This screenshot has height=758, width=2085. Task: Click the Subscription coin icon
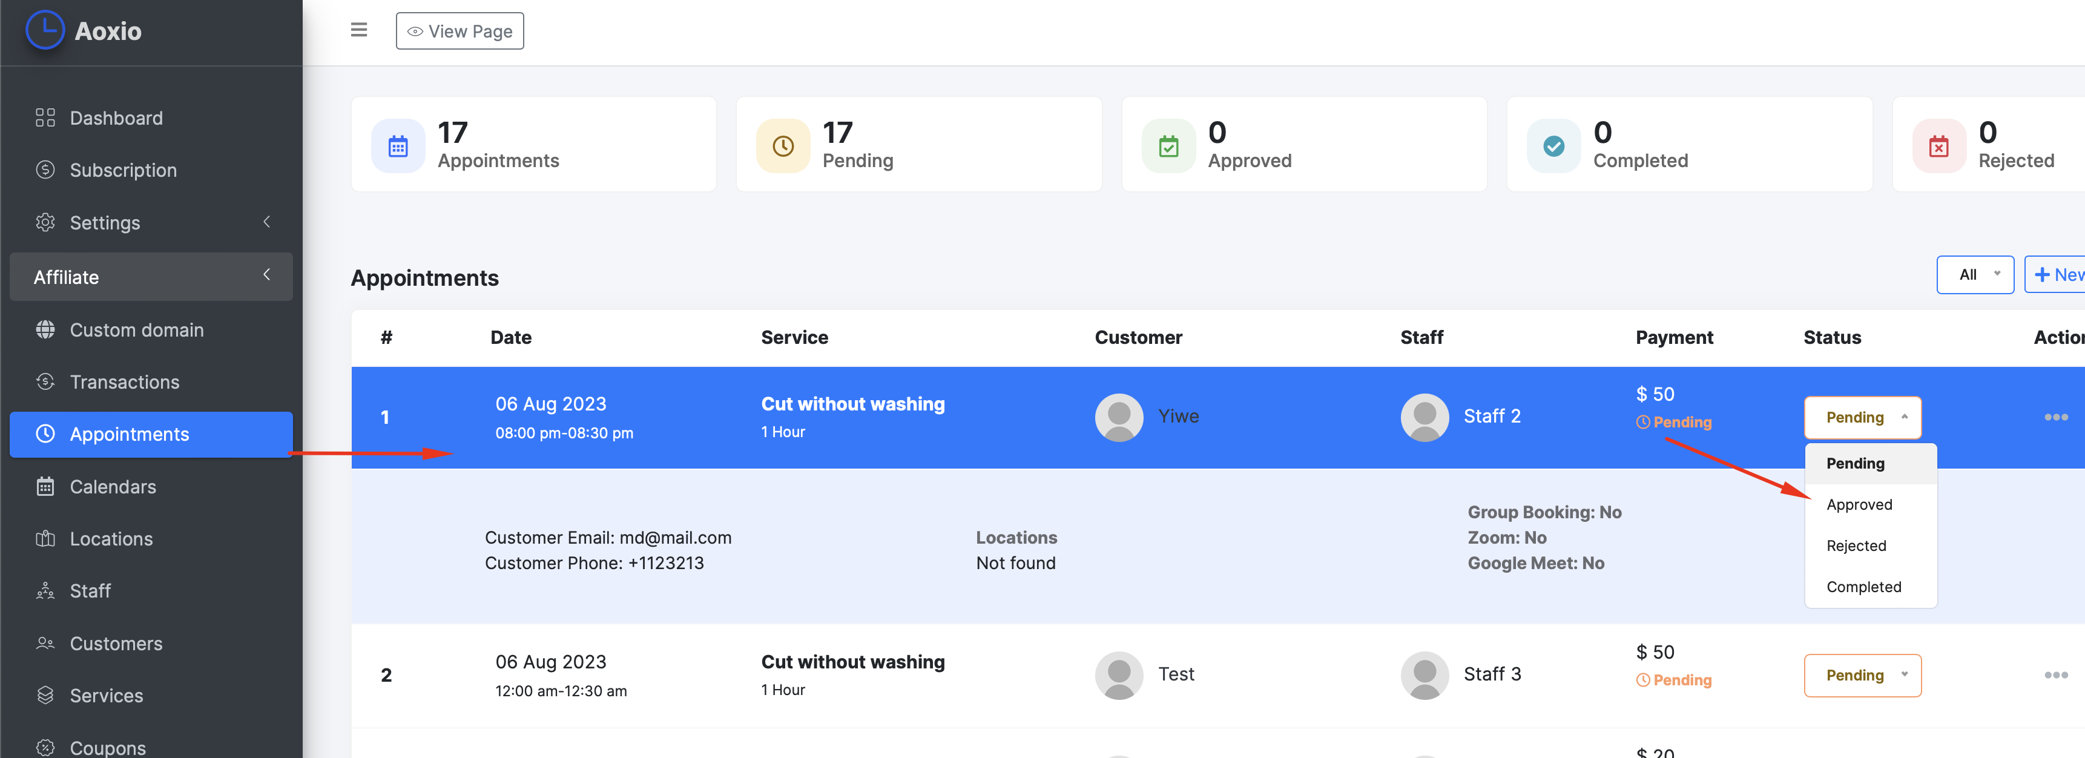[x=45, y=170]
